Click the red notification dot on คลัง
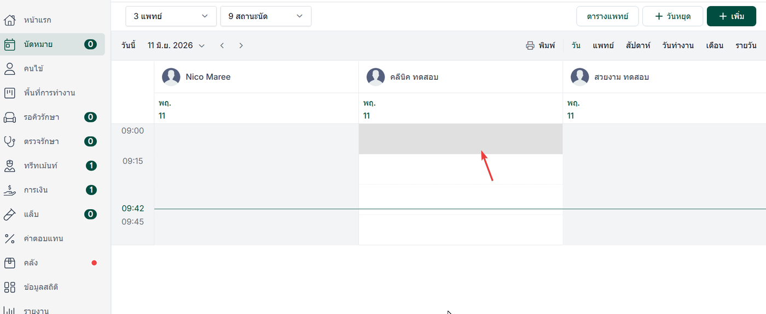Image resolution: width=766 pixels, height=314 pixels. (x=94, y=263)
